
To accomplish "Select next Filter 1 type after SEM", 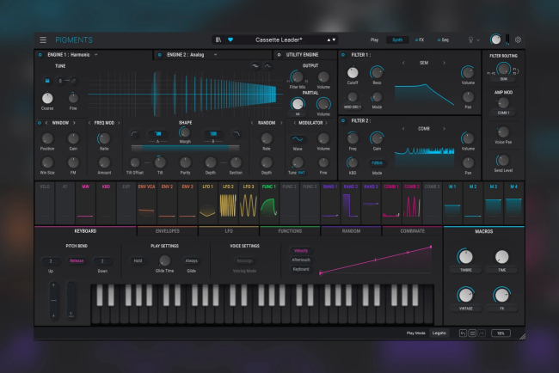I will (x=444, y=63).
